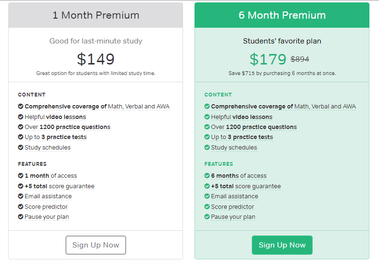Click the dark checkmark beside Helpful video lessons

click(21, 117)
